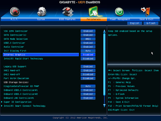Image resolution: width=161 pixels, height=121 pixels.
Task: Select the USB2.0 Controller label
Action: tap(14, 43)
